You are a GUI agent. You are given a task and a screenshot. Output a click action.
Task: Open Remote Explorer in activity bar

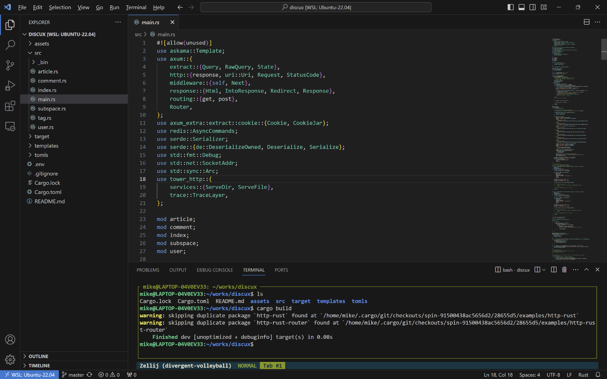click(x=10, y=127)
